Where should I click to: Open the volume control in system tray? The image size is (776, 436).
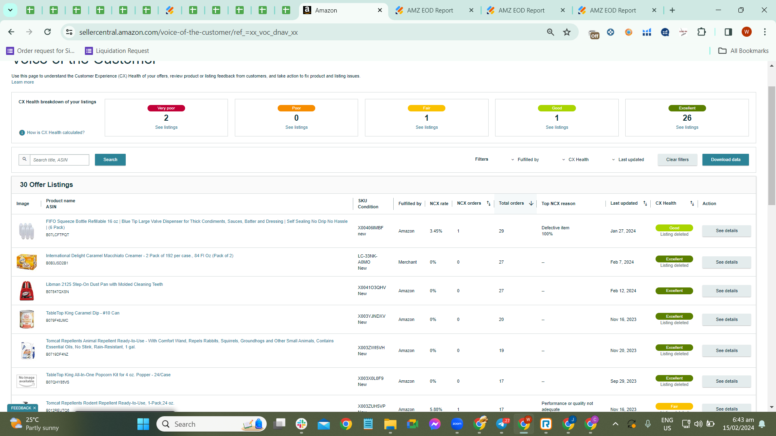coord(698,424)
